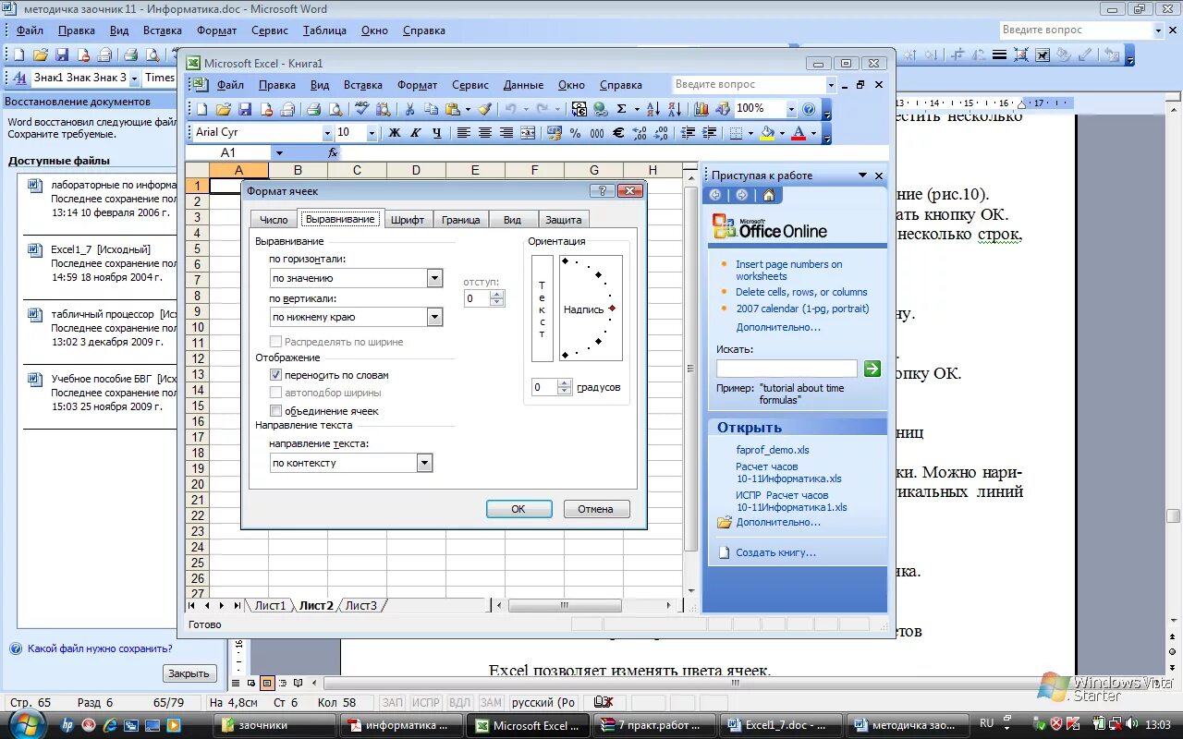Click the Font Color A swatch
The width and height of the screenshot is (1183, 739).
click(799, 133)
